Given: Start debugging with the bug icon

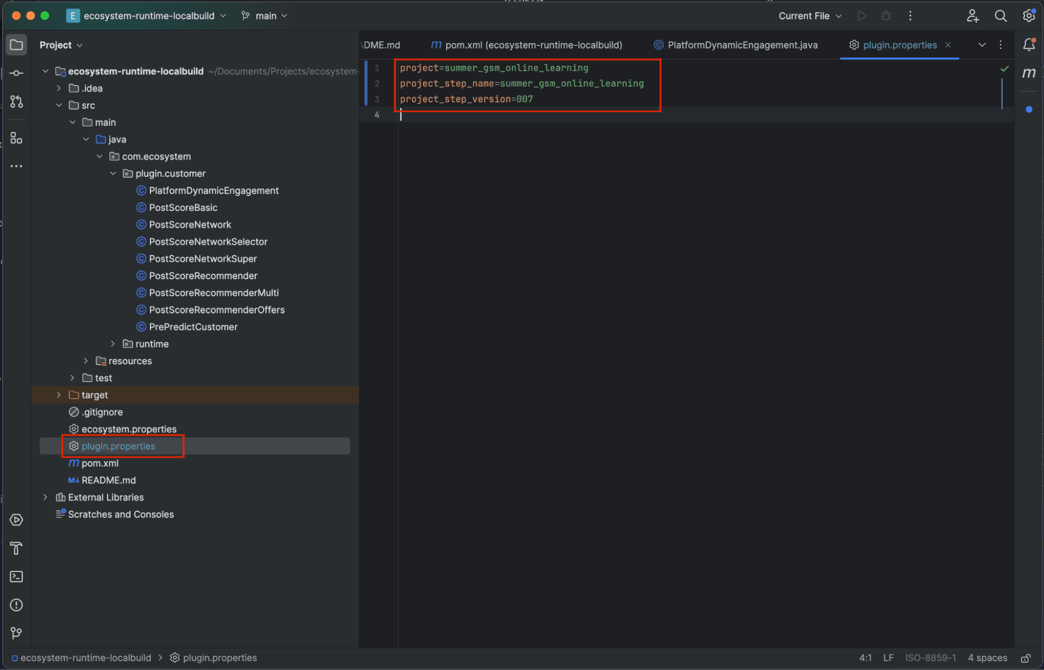Looking at the screenshot, I should pyautogui.click(x=886, y=16).
